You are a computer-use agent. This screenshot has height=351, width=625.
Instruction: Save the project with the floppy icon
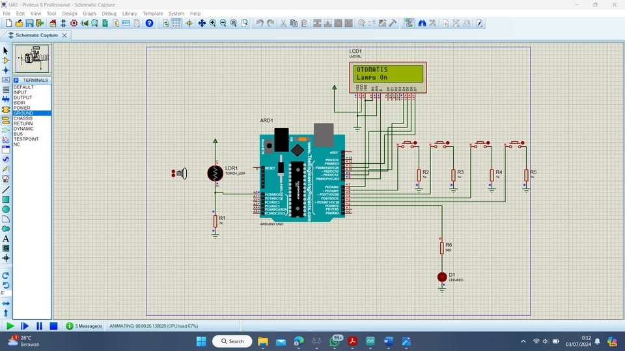point(29,23)
